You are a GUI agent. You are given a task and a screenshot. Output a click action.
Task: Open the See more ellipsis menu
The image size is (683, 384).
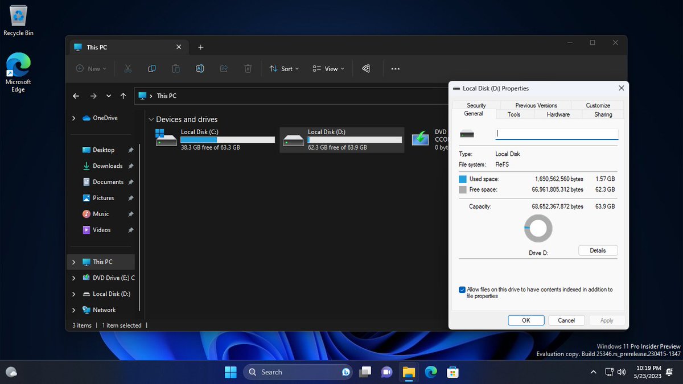point(396,69)
